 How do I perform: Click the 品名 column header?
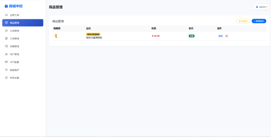[88, 28]
